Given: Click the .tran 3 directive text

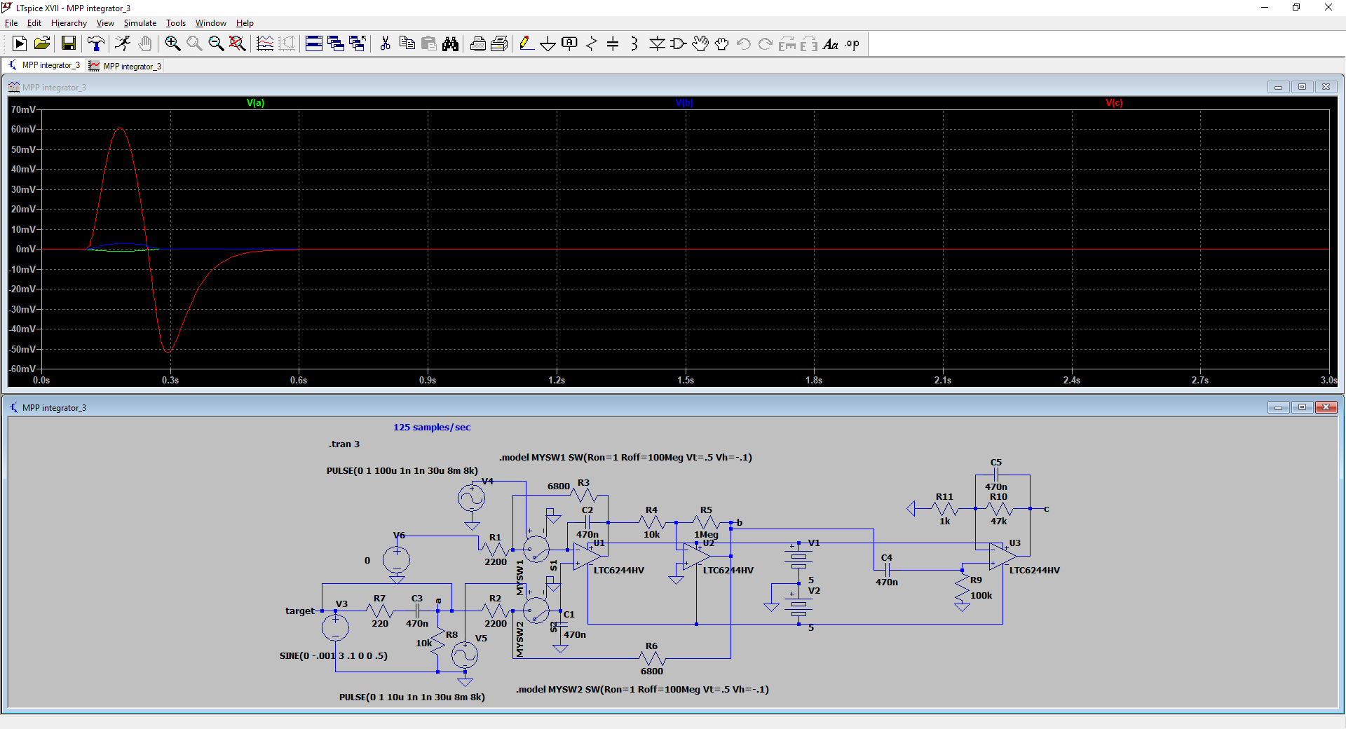Looking at the screenshot, I should pos(344,444).
